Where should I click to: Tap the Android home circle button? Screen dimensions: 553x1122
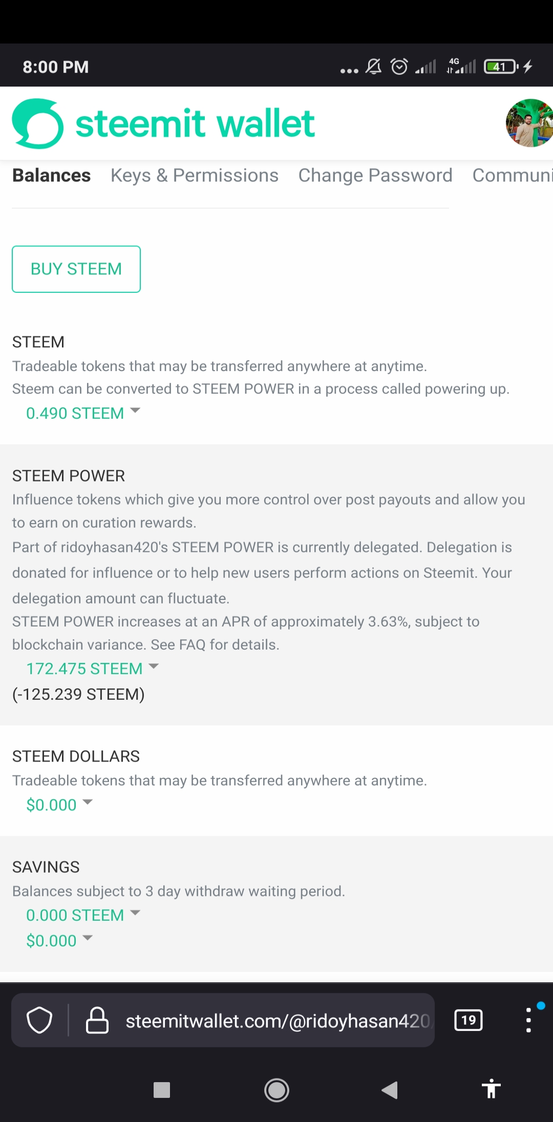276,1090
